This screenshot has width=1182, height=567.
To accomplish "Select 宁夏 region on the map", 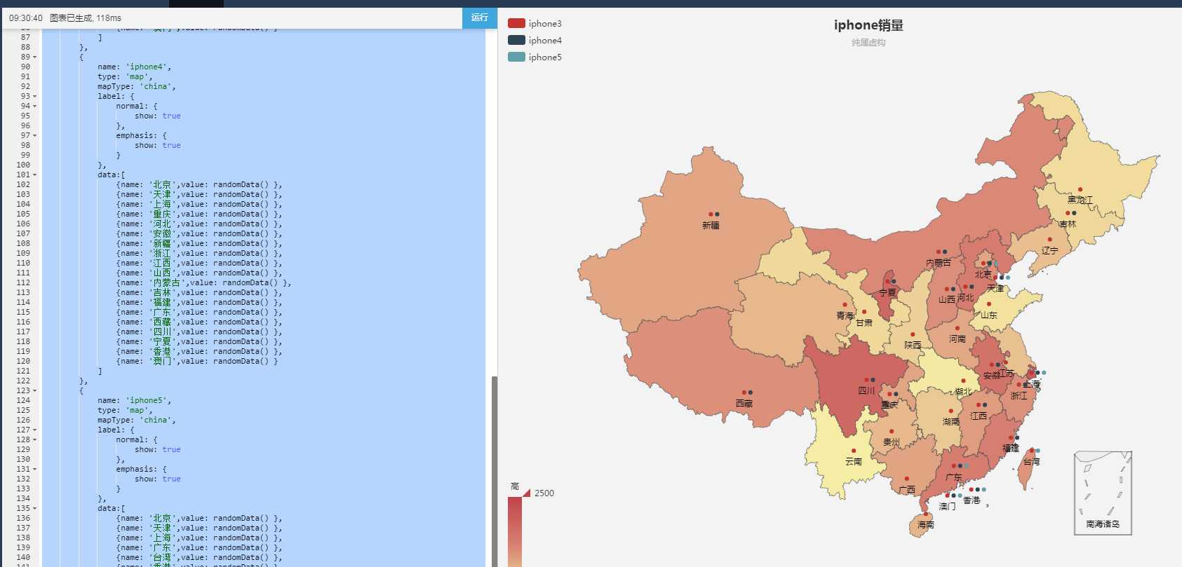I will pyautogui.click(x=889, y=298).
